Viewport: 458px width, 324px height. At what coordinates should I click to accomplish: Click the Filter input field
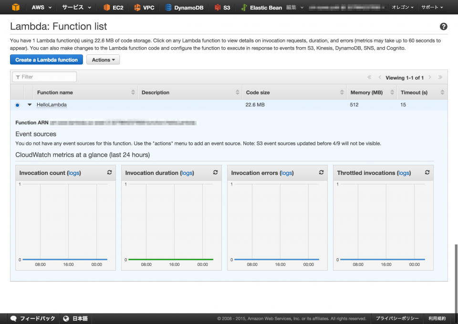[x=44, y=77]
